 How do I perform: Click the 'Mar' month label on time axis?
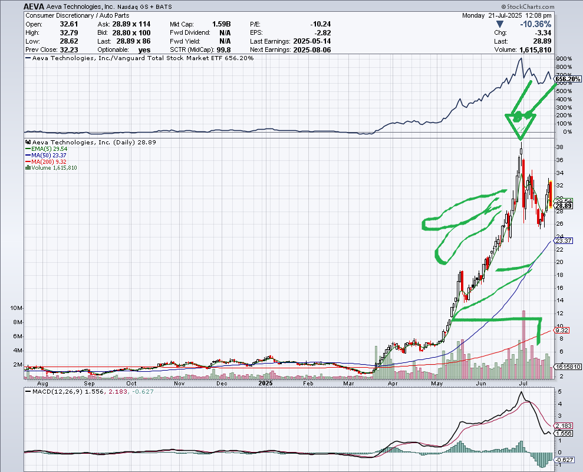tap(348, 384)
